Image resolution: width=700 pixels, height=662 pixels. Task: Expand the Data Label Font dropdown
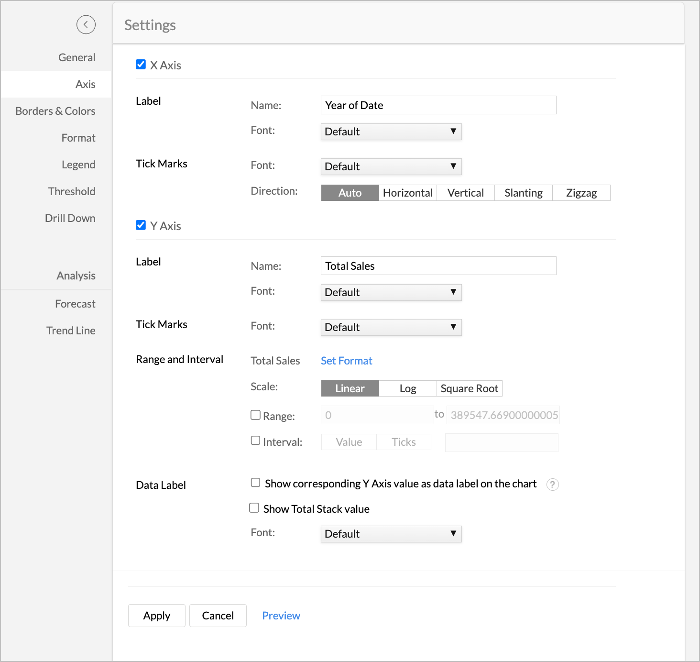point(391,534)
